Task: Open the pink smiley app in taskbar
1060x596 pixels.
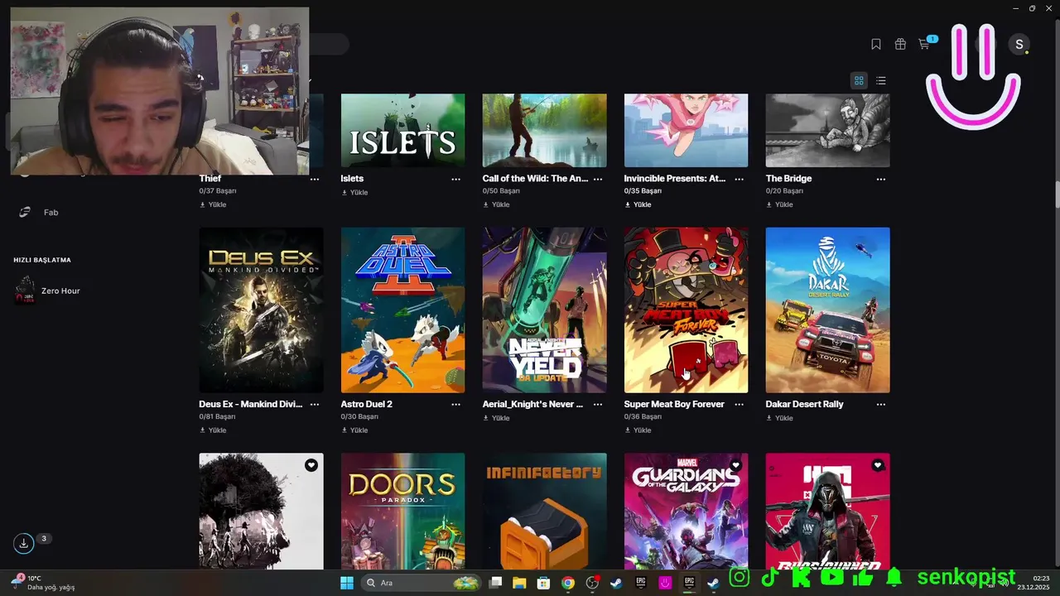Action: 664,583
